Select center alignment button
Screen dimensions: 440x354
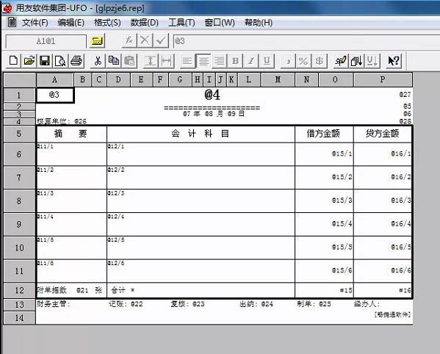click(203, 60)
